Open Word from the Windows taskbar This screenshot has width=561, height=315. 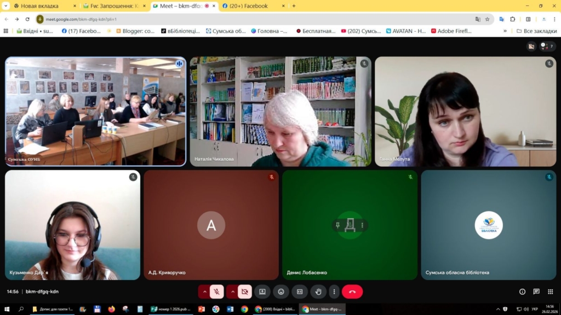[230, 309]
